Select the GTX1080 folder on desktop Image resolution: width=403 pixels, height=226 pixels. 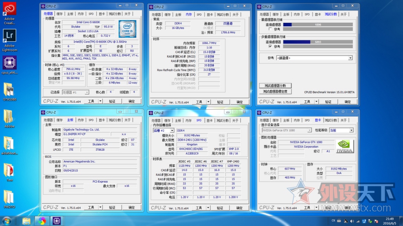[9, 92]
